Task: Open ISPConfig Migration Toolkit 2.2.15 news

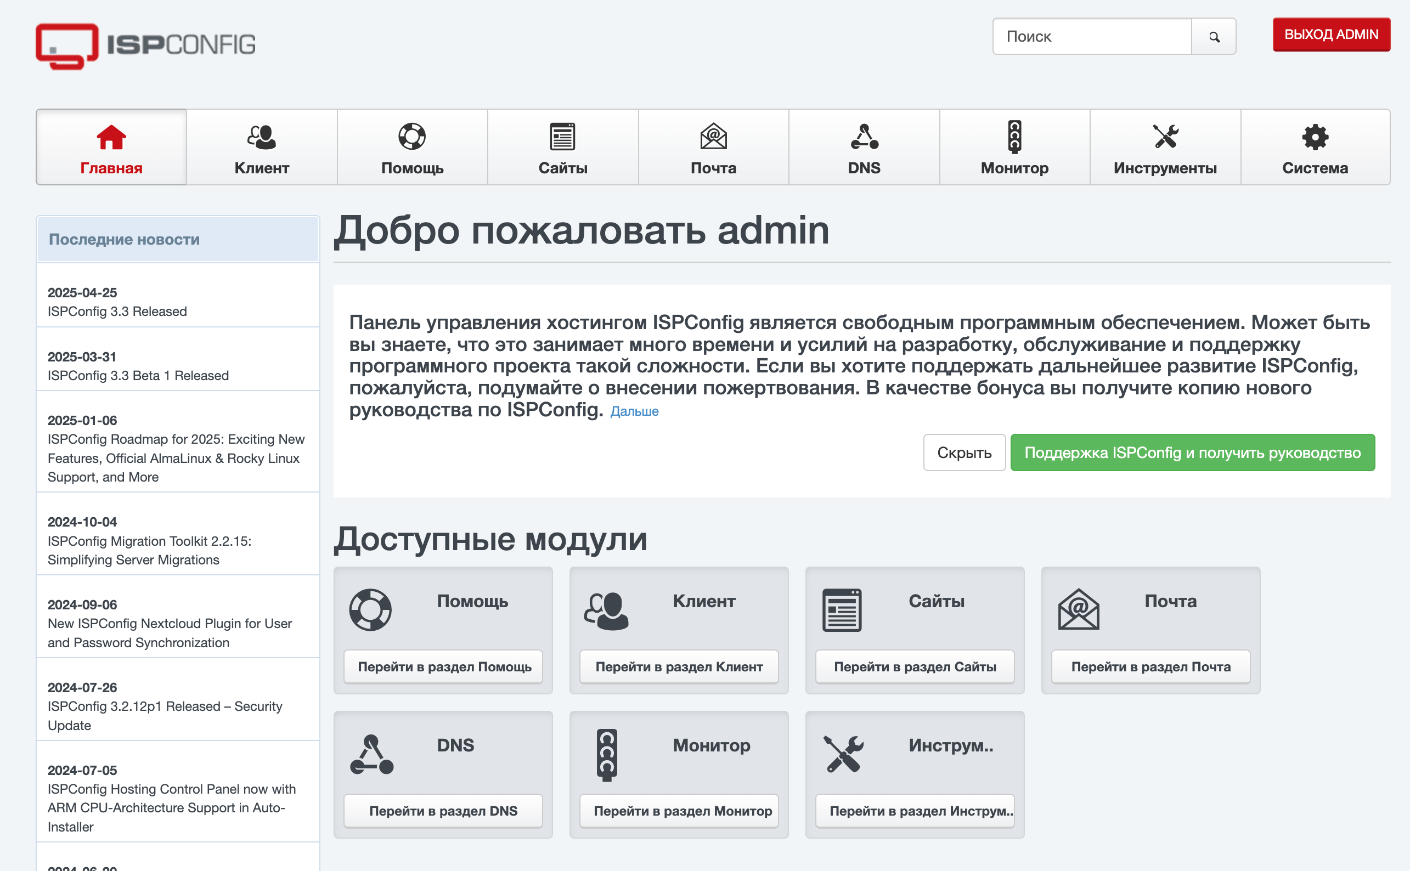Action: click(150, 551)
